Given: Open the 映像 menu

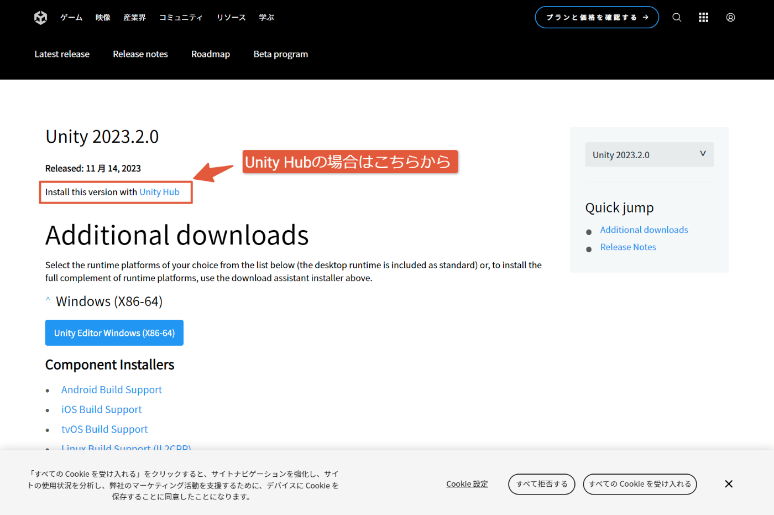Looking at the screenshot, I should (103, 18).
